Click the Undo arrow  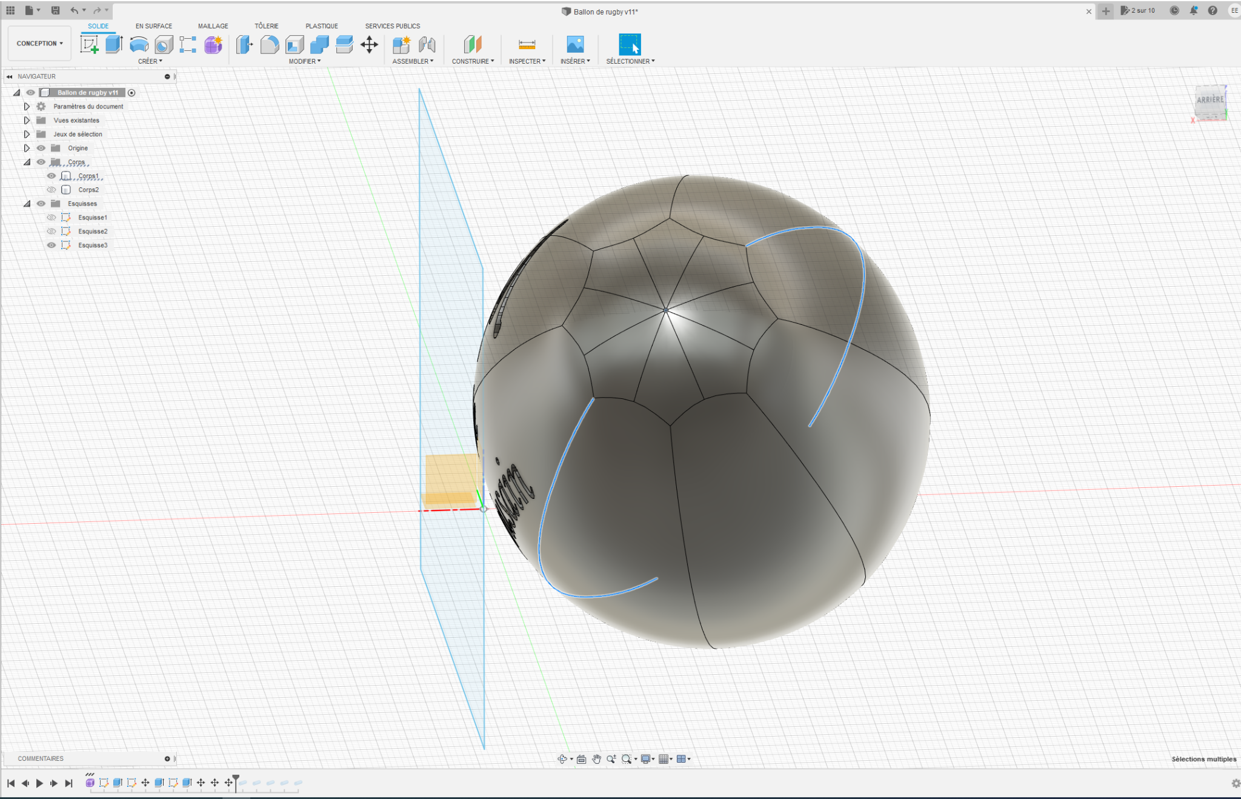(74, 10)
